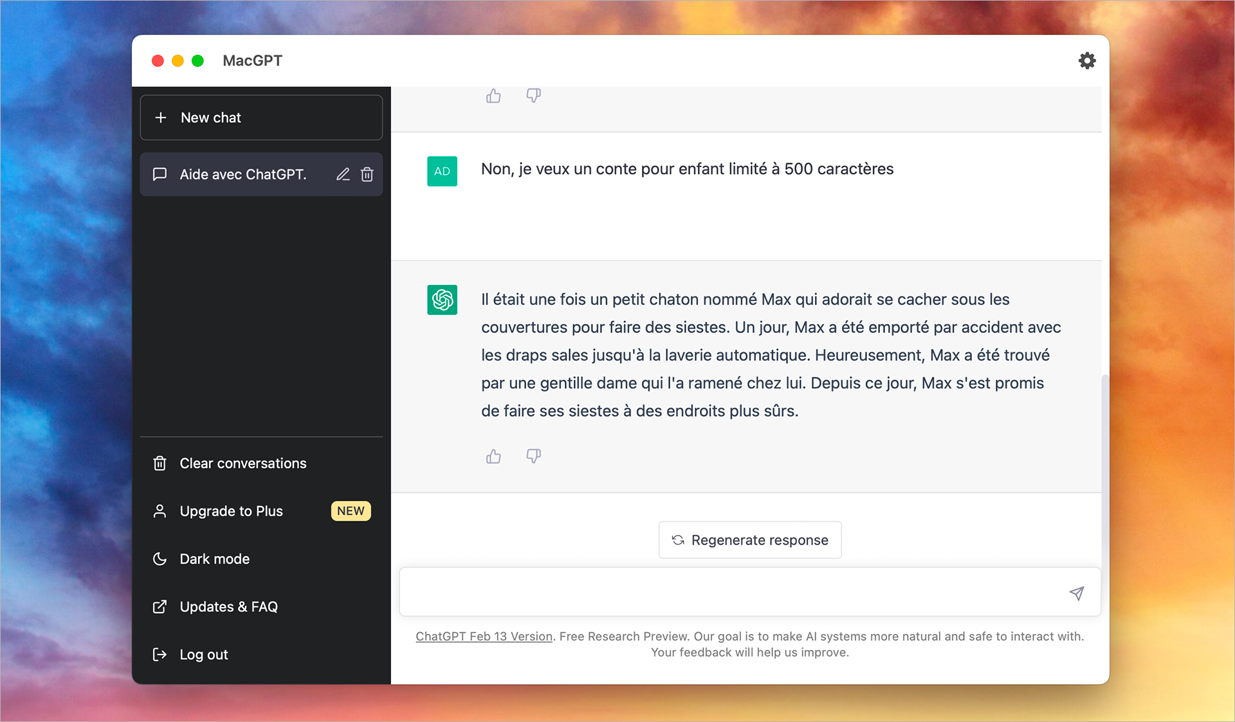The image size is (1235, 722).
Task: Click the Updates & FAQ external link icon
Action: pyautogui.click(x=160, y=606)
